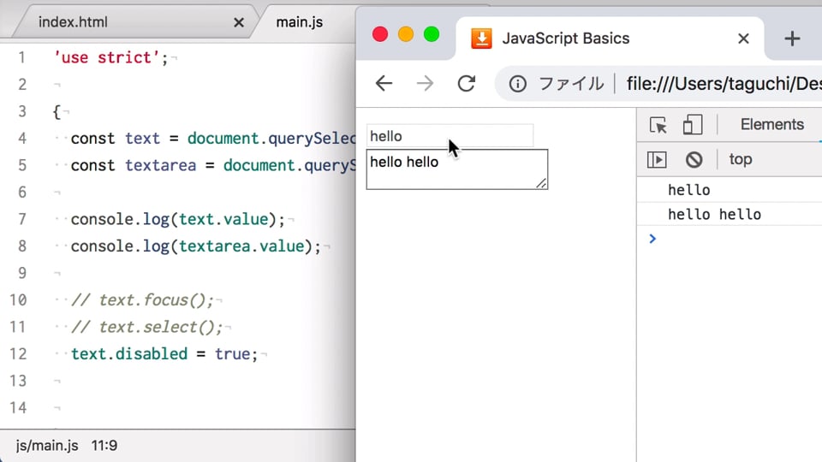The image size is (822, 462).
Task: Activate the DevTools inspect element picker
Action: coord(658,125)
